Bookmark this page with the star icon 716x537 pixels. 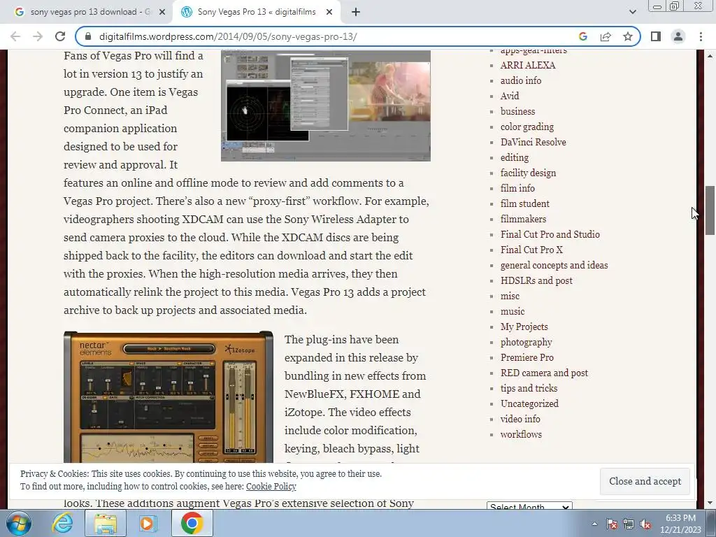(628, 36)
